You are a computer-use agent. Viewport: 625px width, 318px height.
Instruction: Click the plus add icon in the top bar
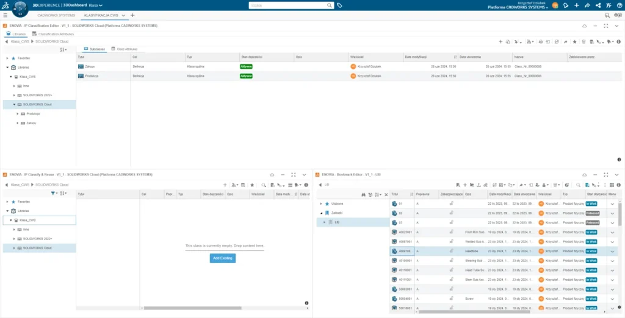[x=576, y=5]
